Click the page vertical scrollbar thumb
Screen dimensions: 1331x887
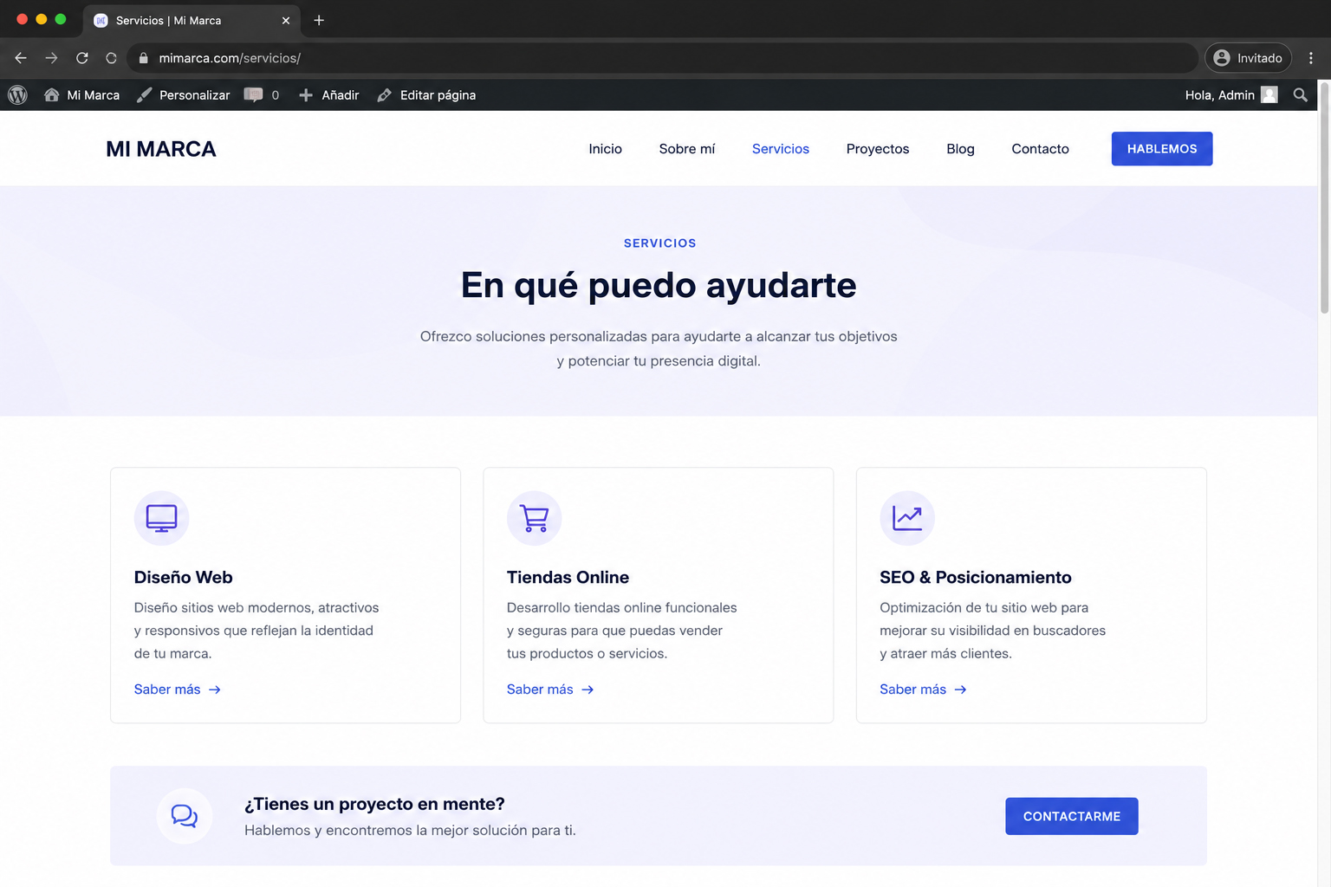point(1324,197)
